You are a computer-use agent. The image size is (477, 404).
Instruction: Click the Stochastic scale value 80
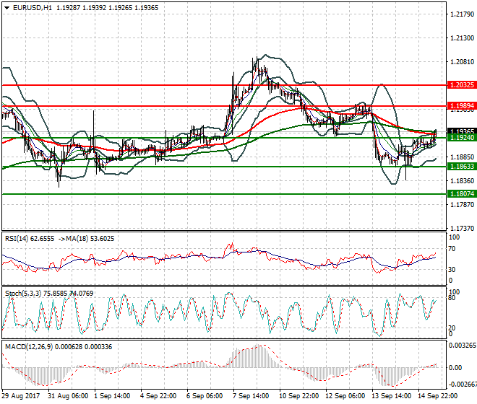[x=452, y=298]
